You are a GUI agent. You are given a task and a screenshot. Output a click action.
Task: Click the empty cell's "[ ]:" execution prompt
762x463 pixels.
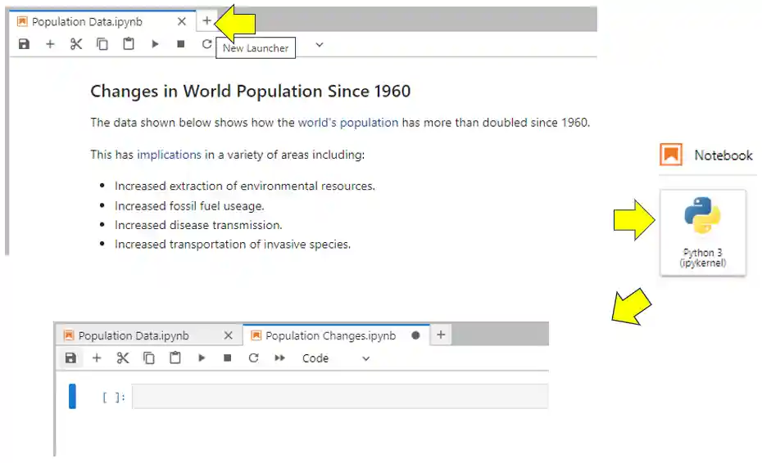click(114, 398)
